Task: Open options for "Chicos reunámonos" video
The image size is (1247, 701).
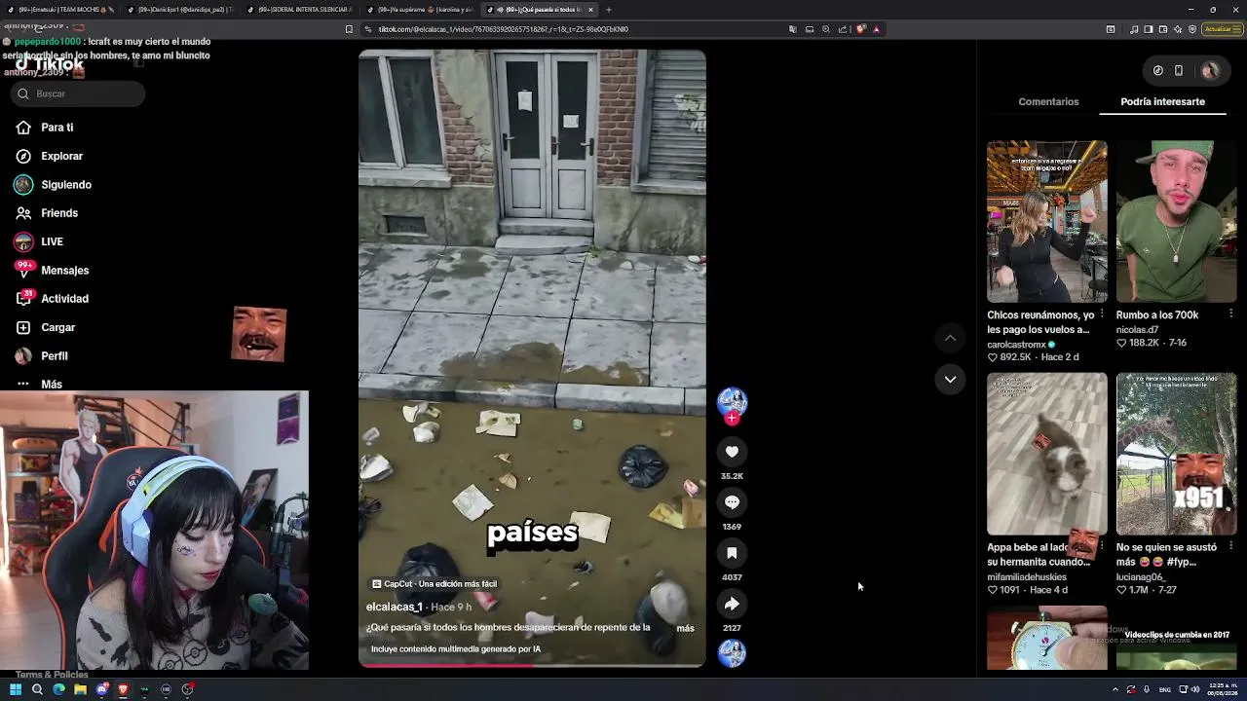Action: point(1102,314)
